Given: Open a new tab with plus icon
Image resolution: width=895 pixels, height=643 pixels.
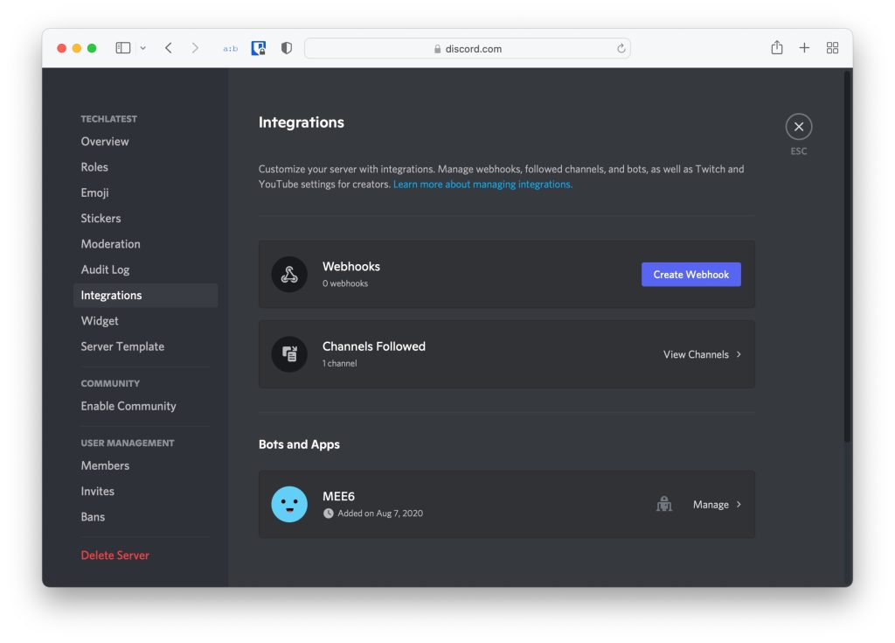Looking at the screenshot, I should click(804, 48).
